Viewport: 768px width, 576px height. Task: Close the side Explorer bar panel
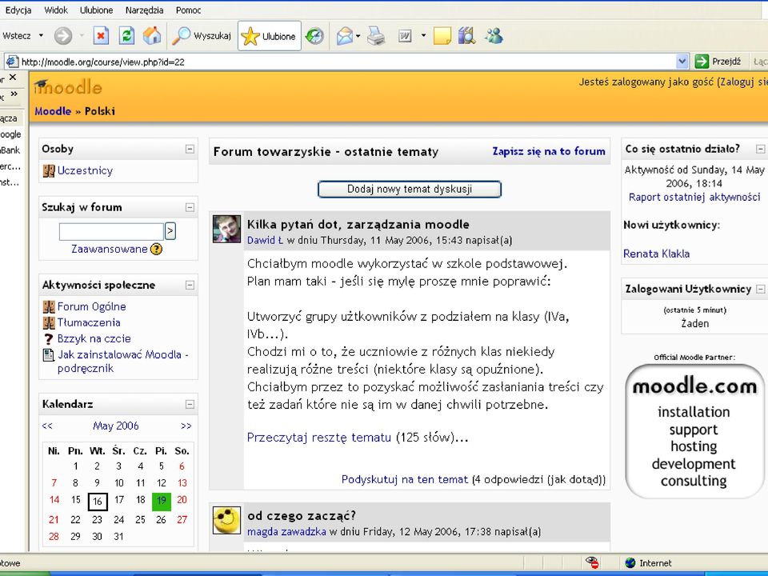click(13, 77)
